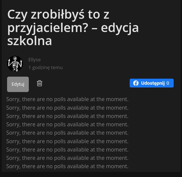The height and width of the screenshot is (177, 182).
Task: Delete the post with the trash icon
Action: click(39, 83)
